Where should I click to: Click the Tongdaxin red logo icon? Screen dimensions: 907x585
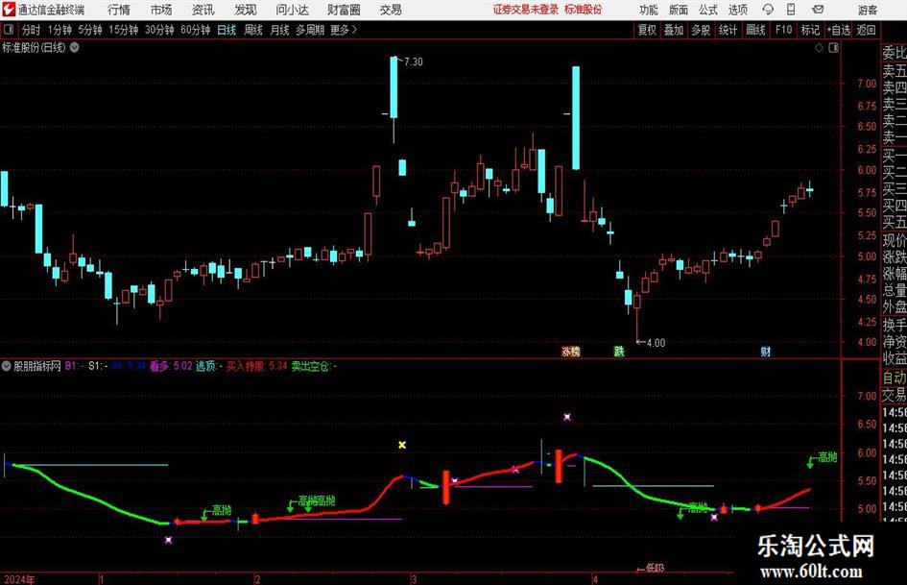8,10
